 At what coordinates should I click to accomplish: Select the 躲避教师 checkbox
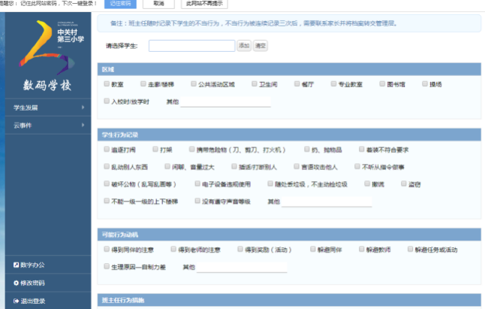(x=361, y=249)
